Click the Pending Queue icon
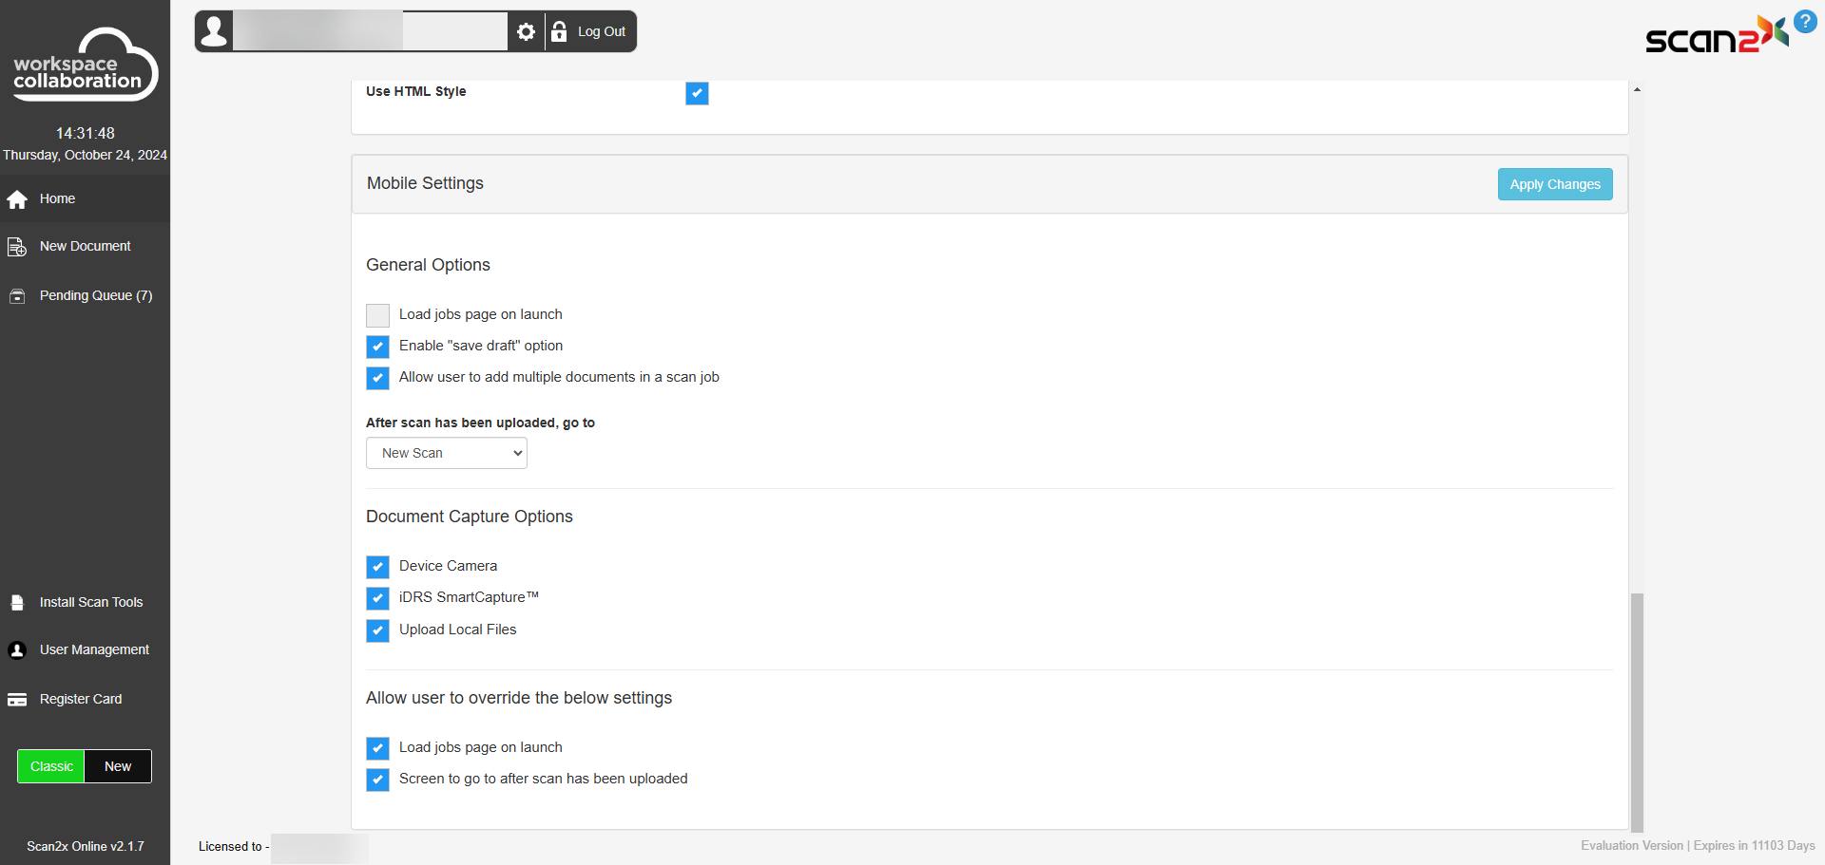 (x=17, y=296)
